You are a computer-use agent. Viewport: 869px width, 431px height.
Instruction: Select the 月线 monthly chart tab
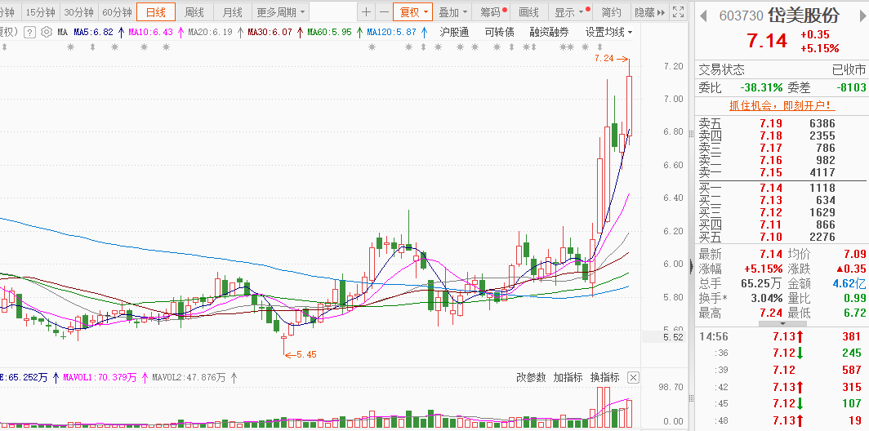232,11
